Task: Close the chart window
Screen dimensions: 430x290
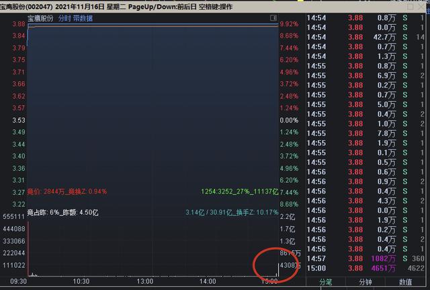Action: [x=421, y=7]
